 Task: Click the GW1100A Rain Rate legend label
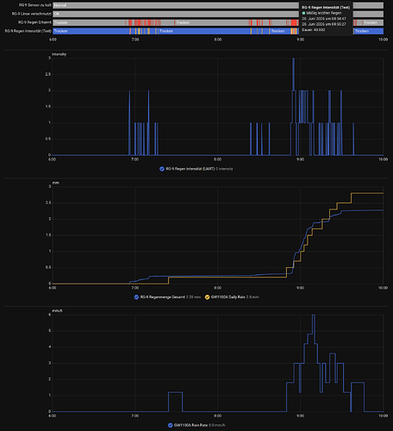[190, 425]
